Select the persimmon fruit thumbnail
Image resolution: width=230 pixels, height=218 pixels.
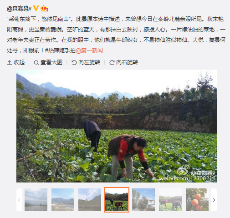[197, 200]
